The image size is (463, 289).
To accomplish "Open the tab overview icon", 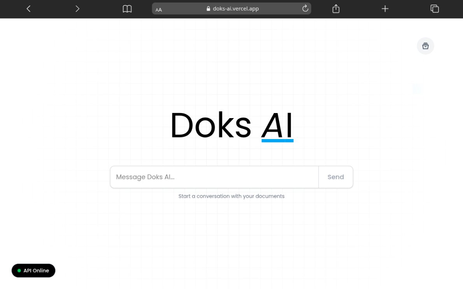I will click(435, 8).
